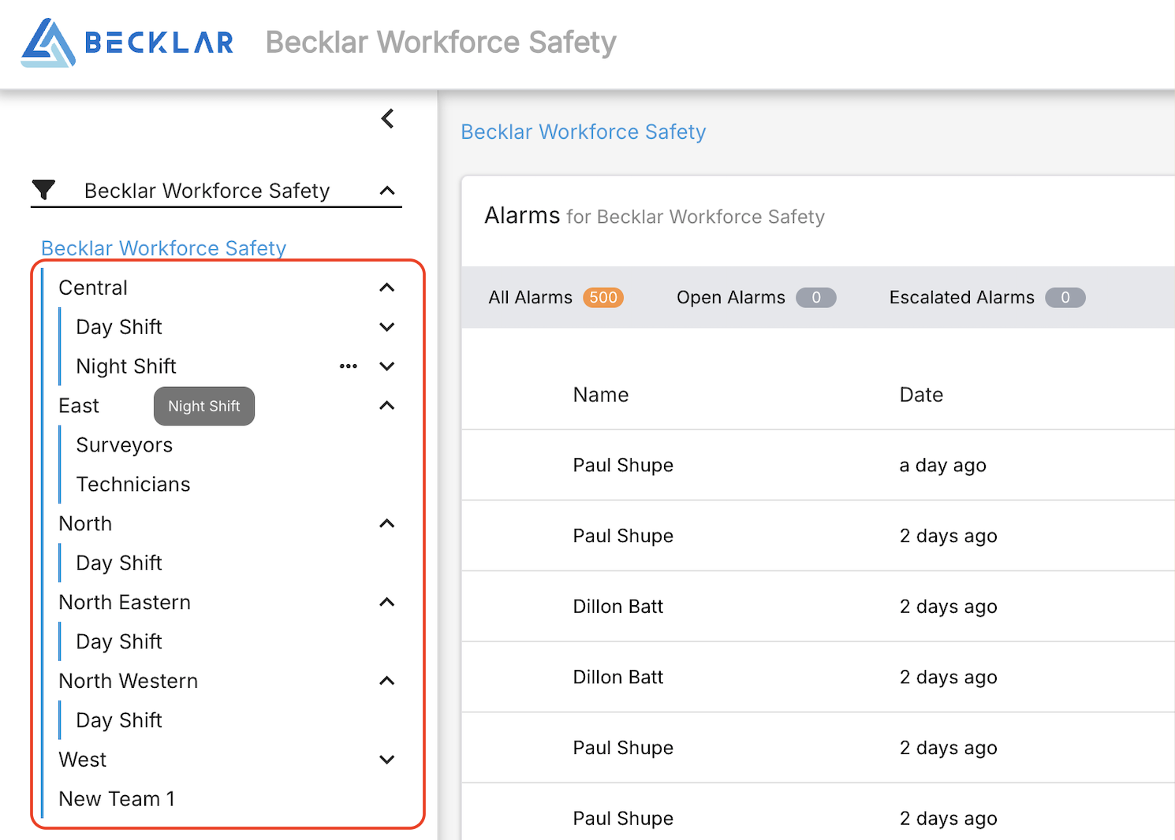The image size is (1175, 840).
Task: Collapse the North Western team group
Action: click(387, 681)
